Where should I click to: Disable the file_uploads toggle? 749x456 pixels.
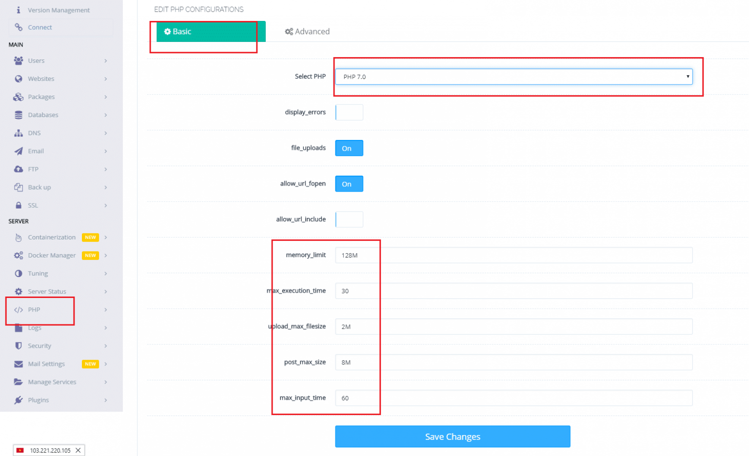tap(348, 148)
